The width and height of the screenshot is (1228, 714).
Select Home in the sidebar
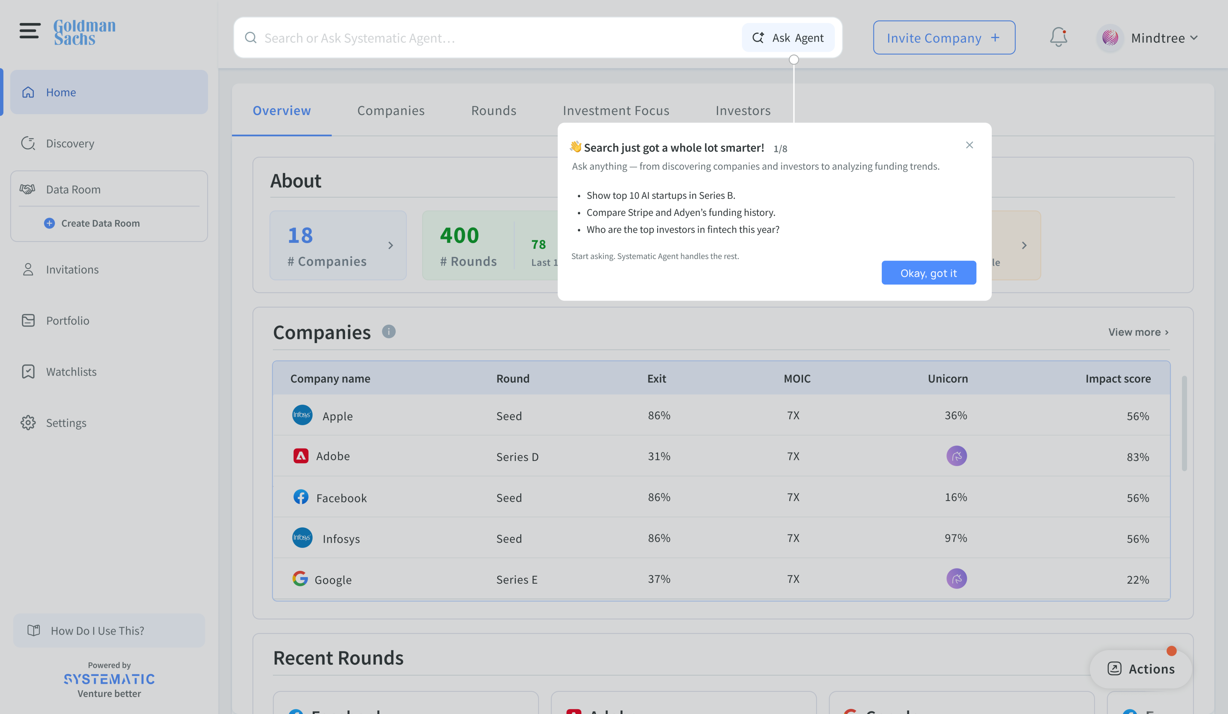[109, 92]
